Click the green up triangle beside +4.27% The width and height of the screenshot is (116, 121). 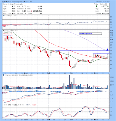coord(96,6)
